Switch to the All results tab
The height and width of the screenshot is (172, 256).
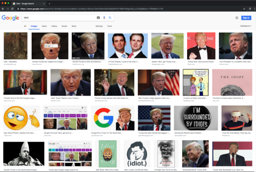pos(25,26)
